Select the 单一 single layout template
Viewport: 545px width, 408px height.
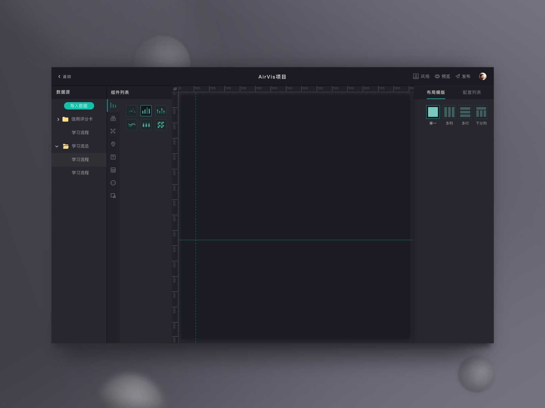point(433,112)
